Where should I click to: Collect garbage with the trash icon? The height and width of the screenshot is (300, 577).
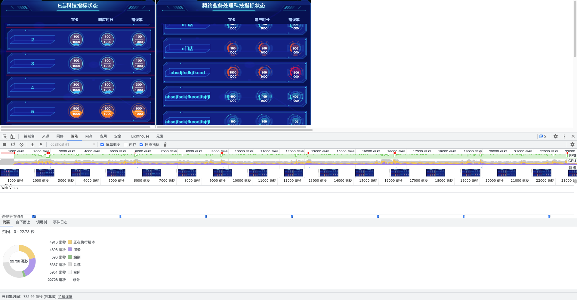pyautogui.click(x=165, y=144)
